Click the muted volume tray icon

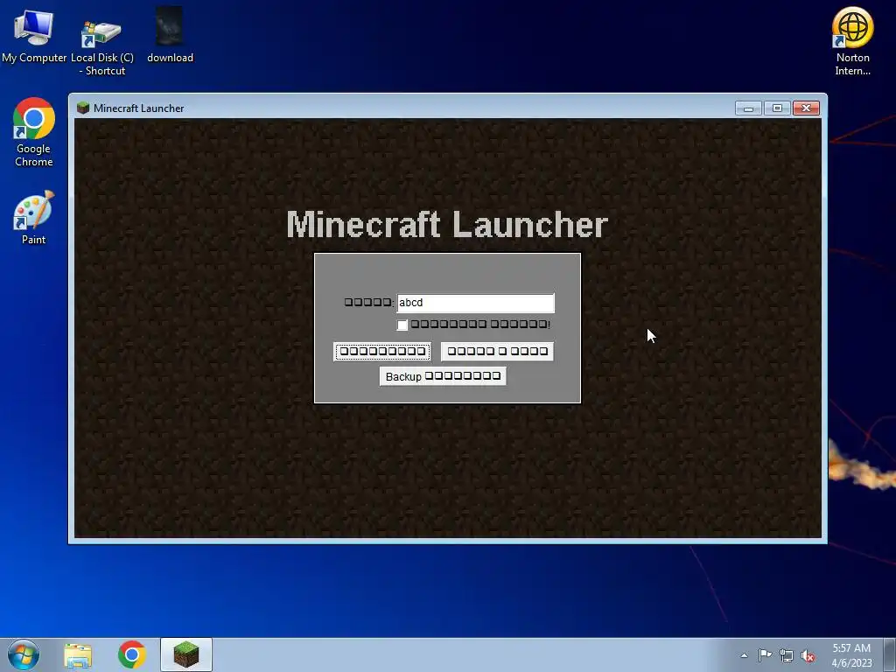[x=808, y=655]
